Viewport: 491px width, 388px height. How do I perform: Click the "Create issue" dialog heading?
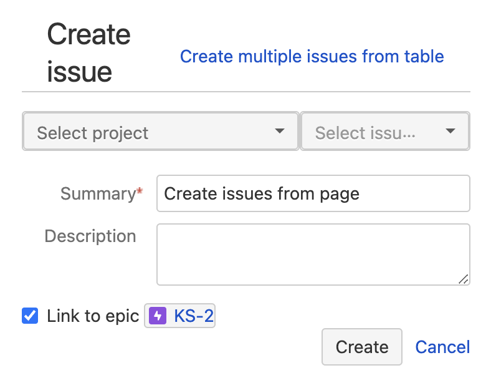coord(88,52)
